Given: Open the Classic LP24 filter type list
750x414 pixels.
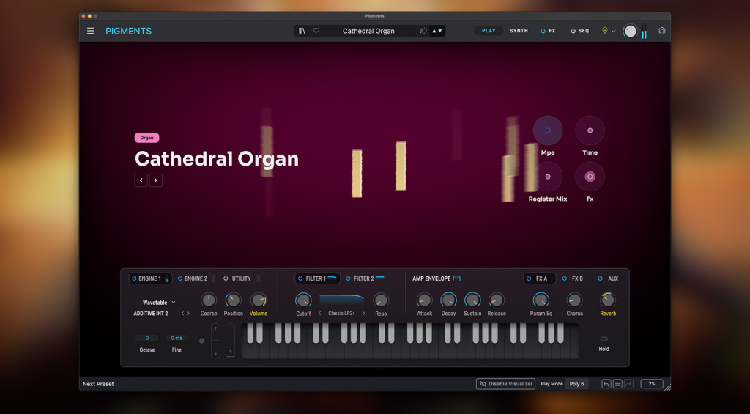Looking at the screenshot, I should click(341, 314).
